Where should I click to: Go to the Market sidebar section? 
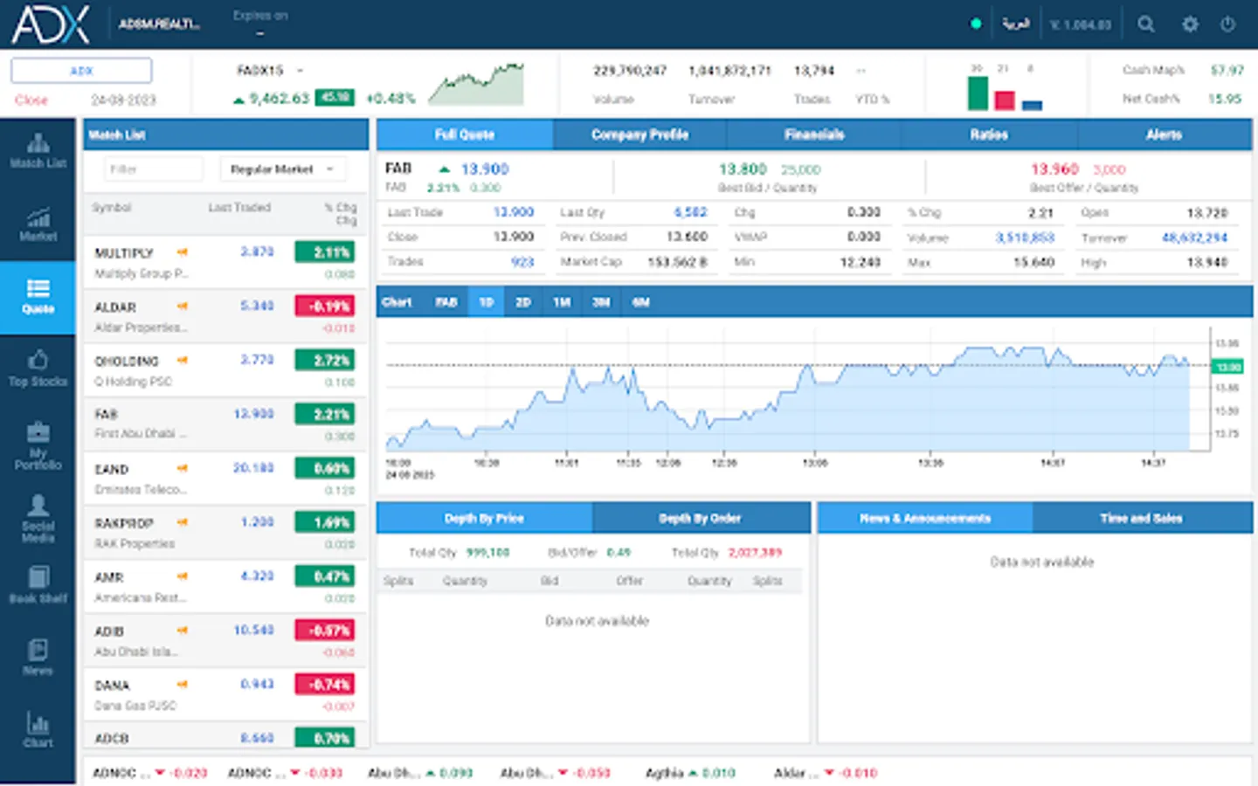click(x=38, y=224)
